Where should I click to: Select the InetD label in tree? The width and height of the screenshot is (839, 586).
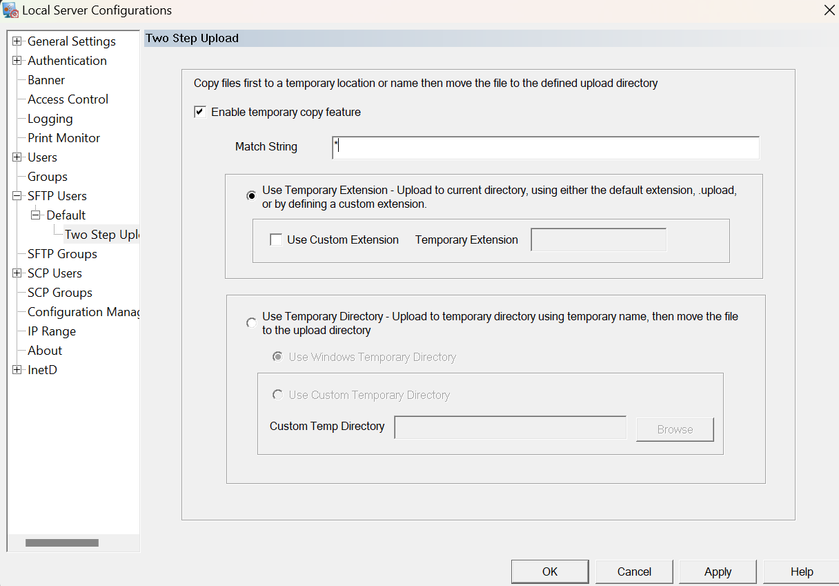point(42,370)
